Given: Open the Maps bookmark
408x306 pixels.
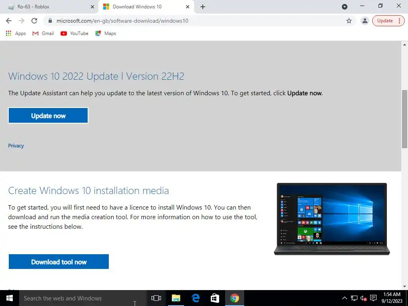Looking at the screenshot, I should [106, 33].
